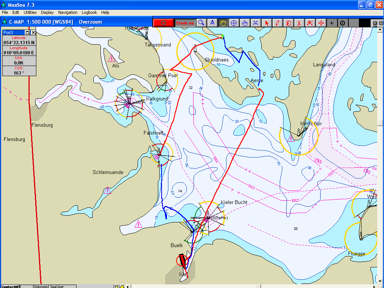This screenshot has width=384, height=288.
Task: Open the Logbook menu
Action: [x=90, y=12]
